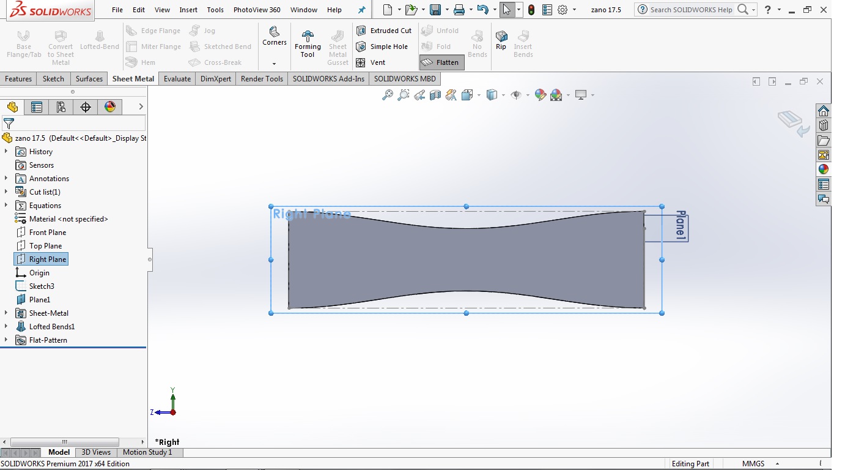Open SOLIDWORKS Resources home task pane

coord(824,111)
